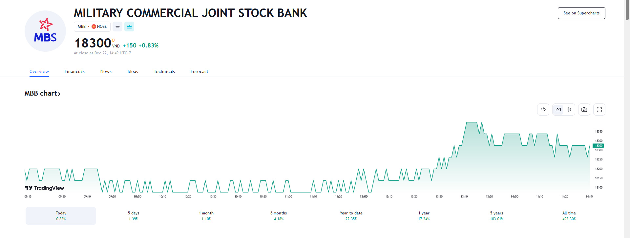630x238 pixels.
Task: Take a chart snapshot with camera icon
Action: point(584,110)
